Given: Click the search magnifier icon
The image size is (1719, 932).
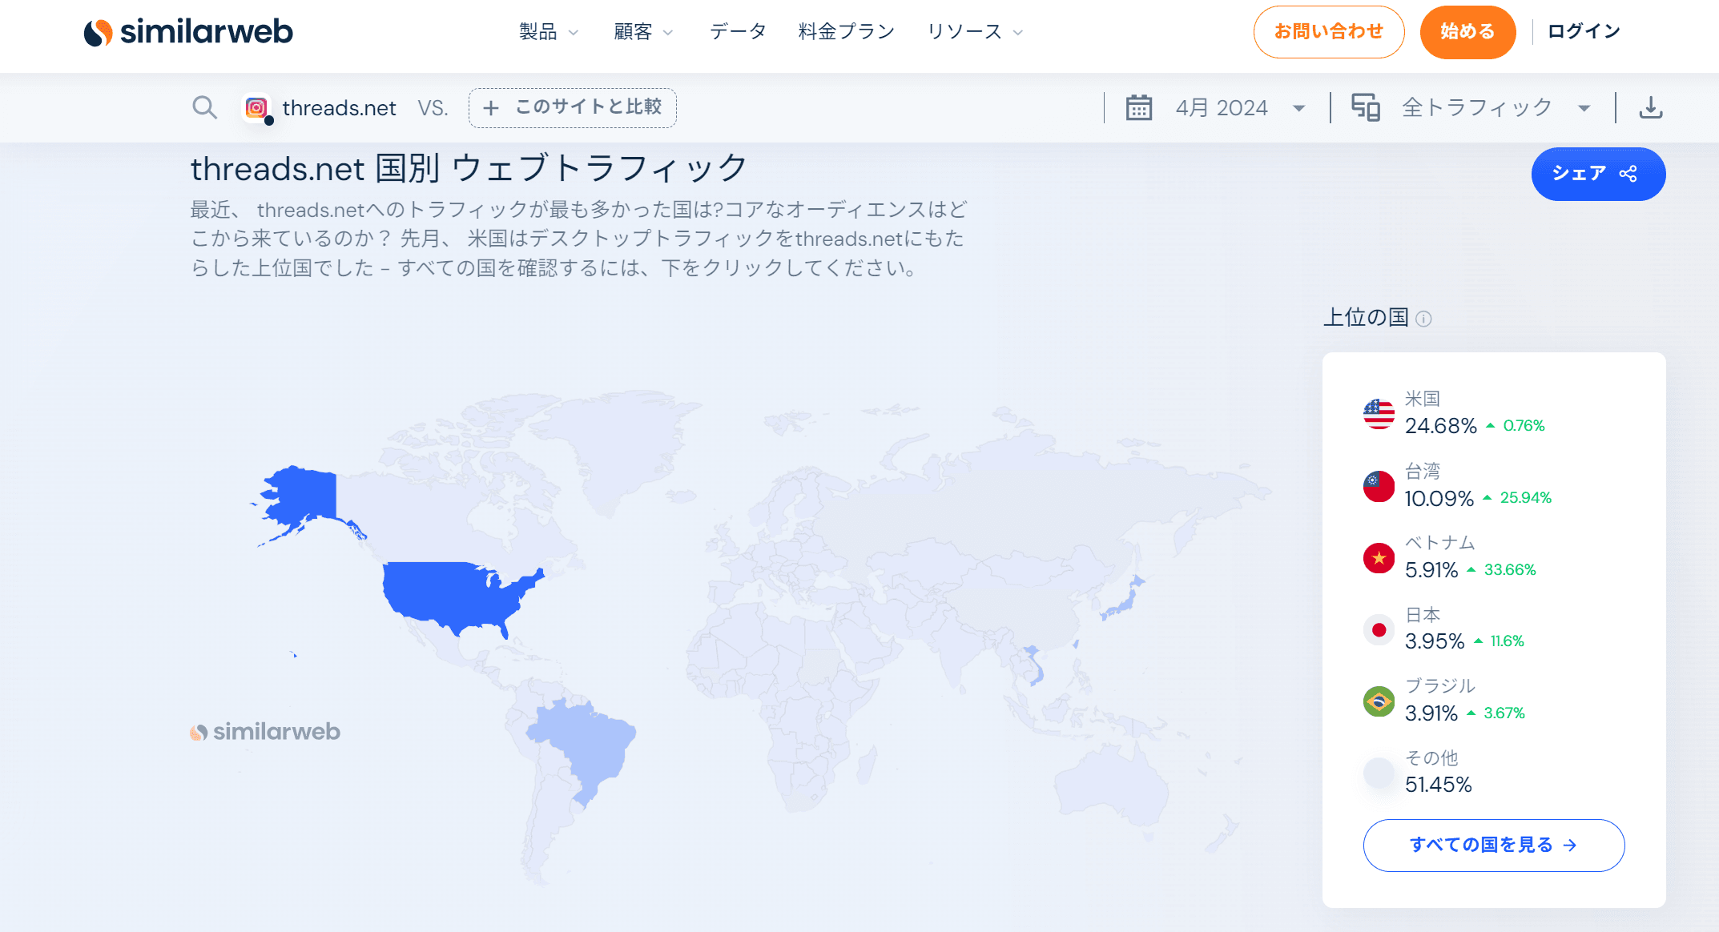Looking at the screenshot, I should 205,107.
